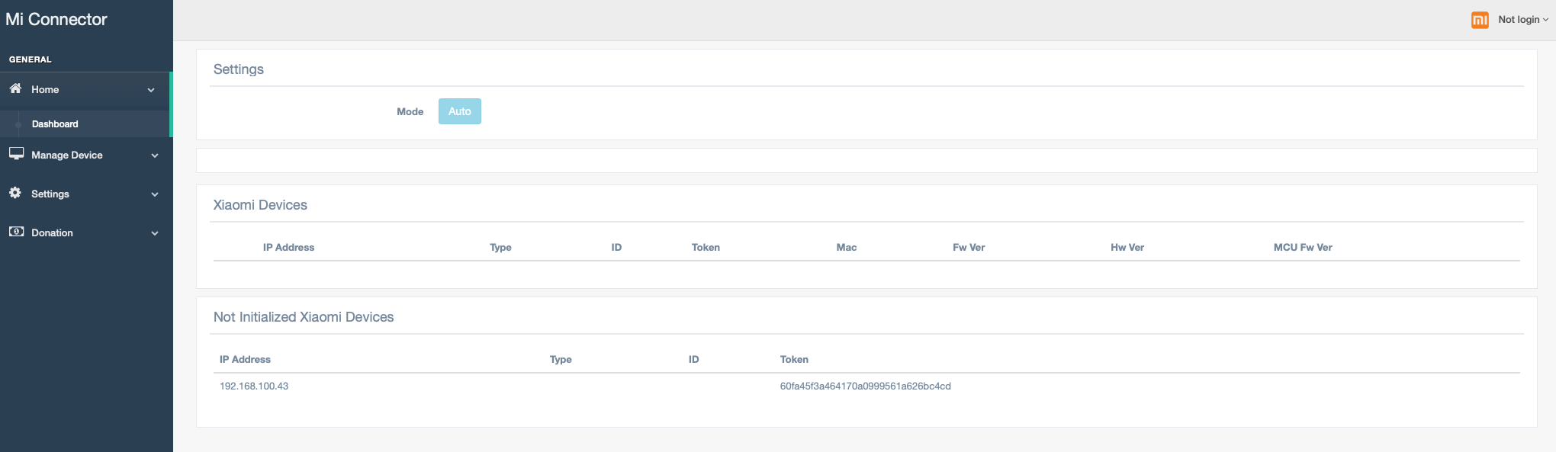Click the Manage Device monitor icon
The image size is (1556, 452).
coord(16,154)
